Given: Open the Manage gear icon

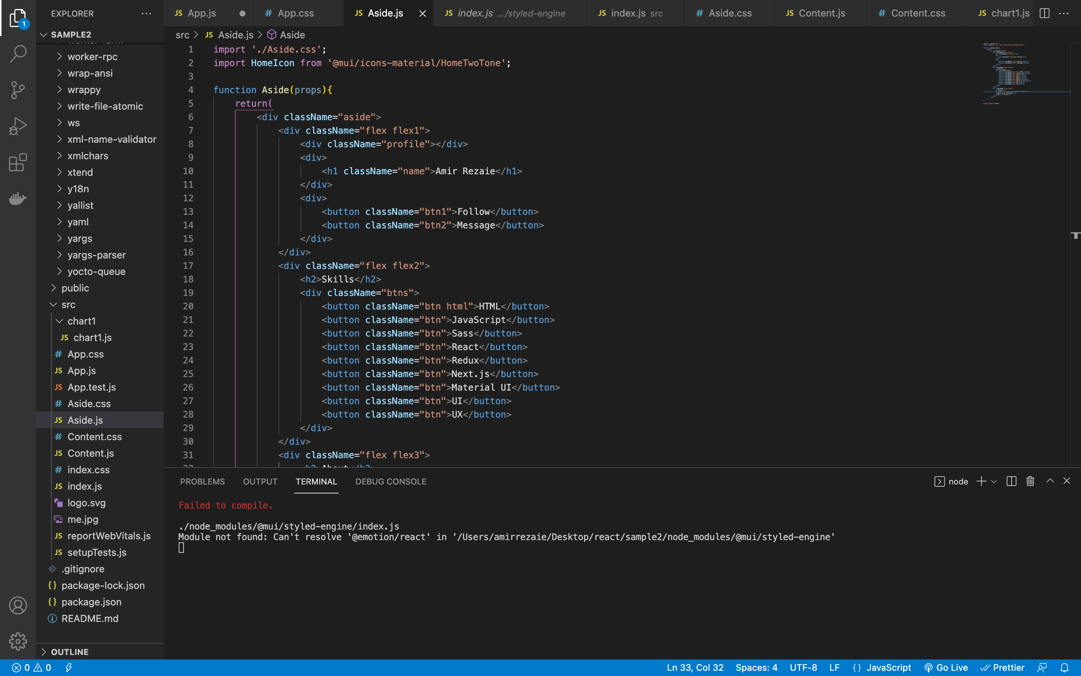Looking at the screenshot, I should (x=18, y=641).
